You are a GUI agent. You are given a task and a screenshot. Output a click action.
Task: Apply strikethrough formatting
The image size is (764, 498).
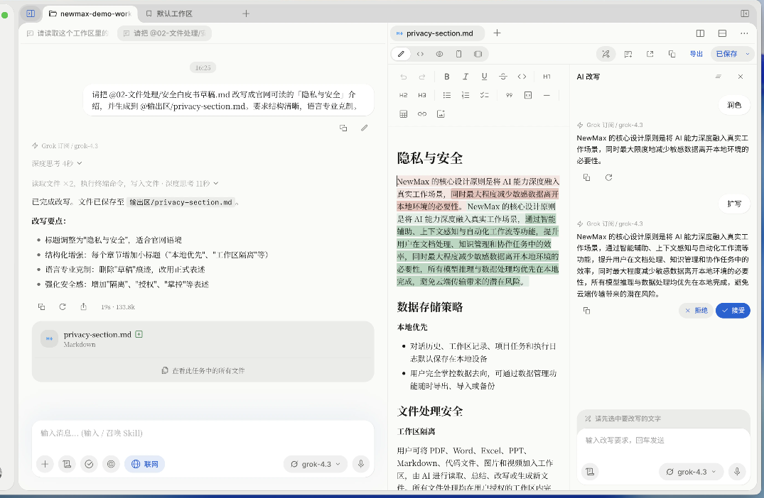click(x=503, y=77)
